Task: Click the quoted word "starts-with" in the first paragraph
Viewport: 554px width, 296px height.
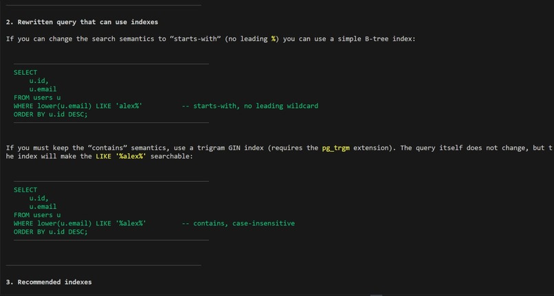Action: [195, 39]
